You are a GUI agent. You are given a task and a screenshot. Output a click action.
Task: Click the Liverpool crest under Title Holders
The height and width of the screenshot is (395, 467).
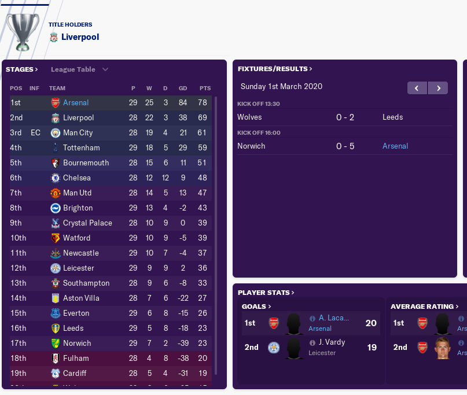point(54,37)
